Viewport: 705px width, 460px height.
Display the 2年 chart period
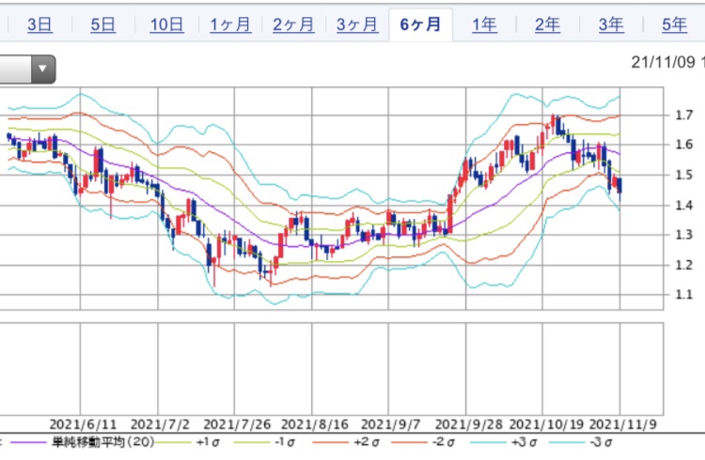(x=547, y=25)
